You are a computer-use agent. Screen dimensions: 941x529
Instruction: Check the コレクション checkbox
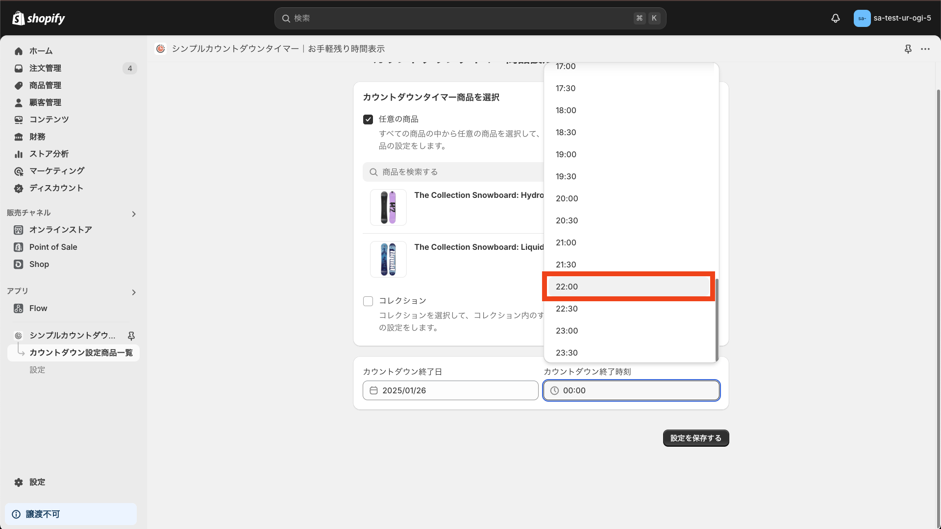tap(368, 301)
